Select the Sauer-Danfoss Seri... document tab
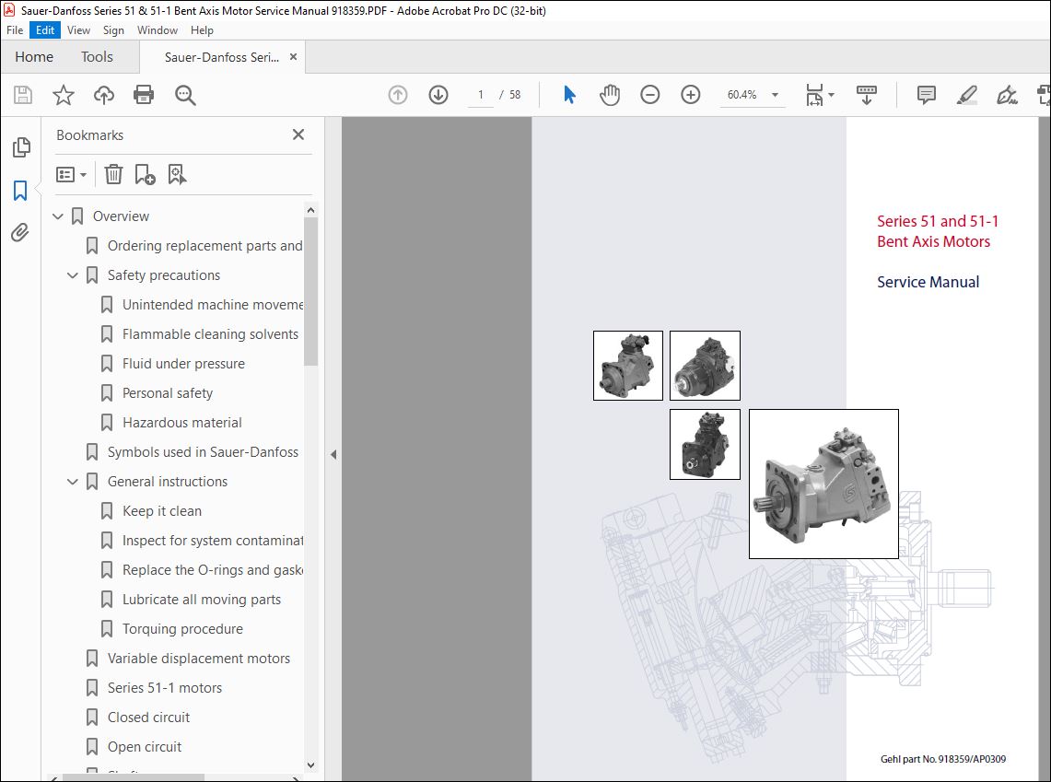Image resolution: width=1051 pixels, height=782 pixels. pyautogui.click(x=222, y=58)
